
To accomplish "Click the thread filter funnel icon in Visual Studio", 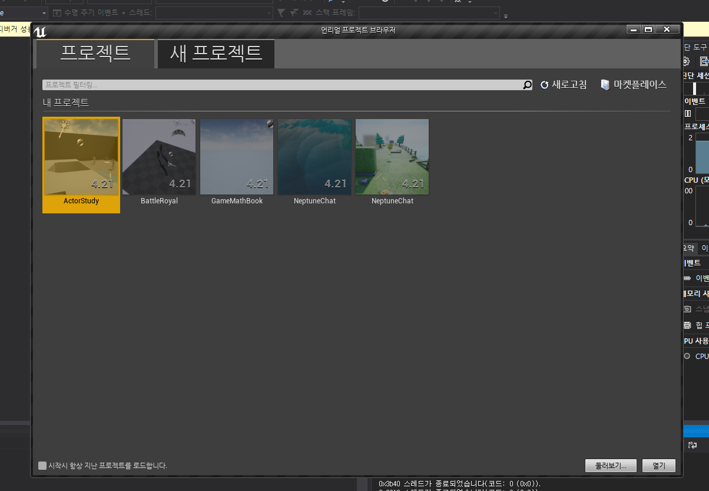I will click(x=281, y=13).
